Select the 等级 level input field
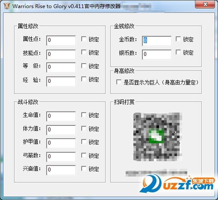 click(61, 67)
